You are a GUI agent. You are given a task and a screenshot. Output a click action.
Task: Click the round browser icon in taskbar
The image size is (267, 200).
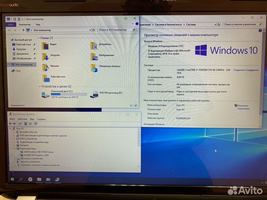30,179
